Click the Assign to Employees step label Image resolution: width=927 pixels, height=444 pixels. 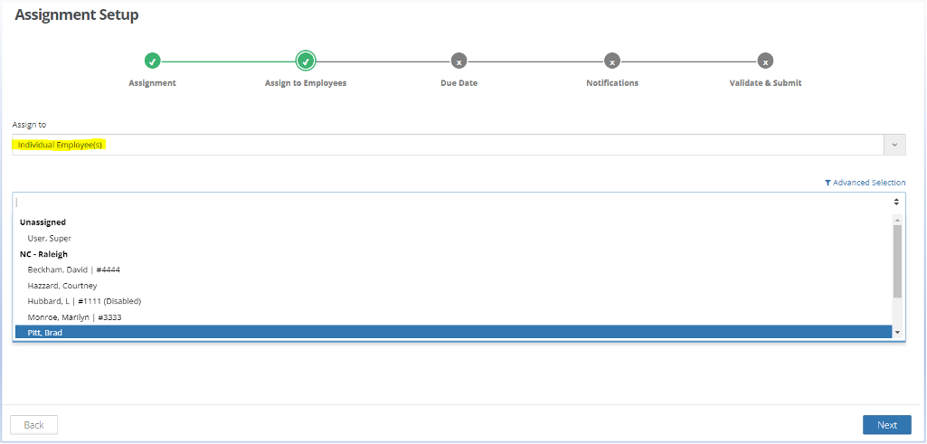pyautogui.click(x=306, y=83)
